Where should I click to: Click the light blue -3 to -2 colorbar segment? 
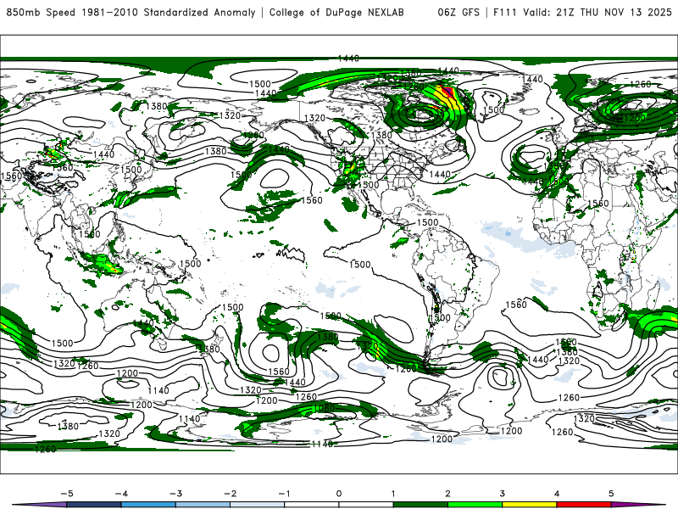(x=203, y=505)
